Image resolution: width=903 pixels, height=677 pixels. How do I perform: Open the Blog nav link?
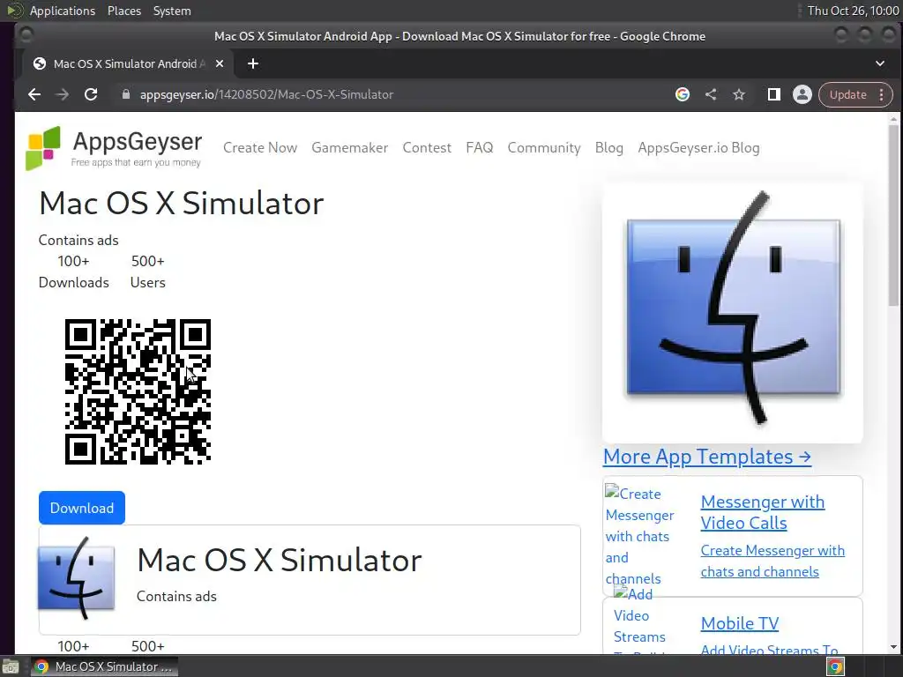608,148
